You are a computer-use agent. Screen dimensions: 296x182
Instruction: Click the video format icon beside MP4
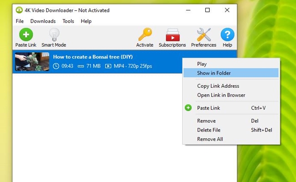108,66
